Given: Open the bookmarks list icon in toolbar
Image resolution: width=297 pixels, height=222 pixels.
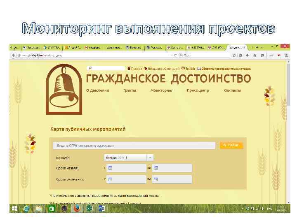Looking at the screenshot, I should (x=240, y=55).
